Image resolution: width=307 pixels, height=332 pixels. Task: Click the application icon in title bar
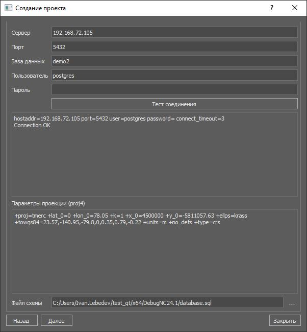coord(8,8)
